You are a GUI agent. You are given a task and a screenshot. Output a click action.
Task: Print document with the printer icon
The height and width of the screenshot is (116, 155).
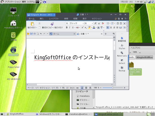tap(35, 34)
